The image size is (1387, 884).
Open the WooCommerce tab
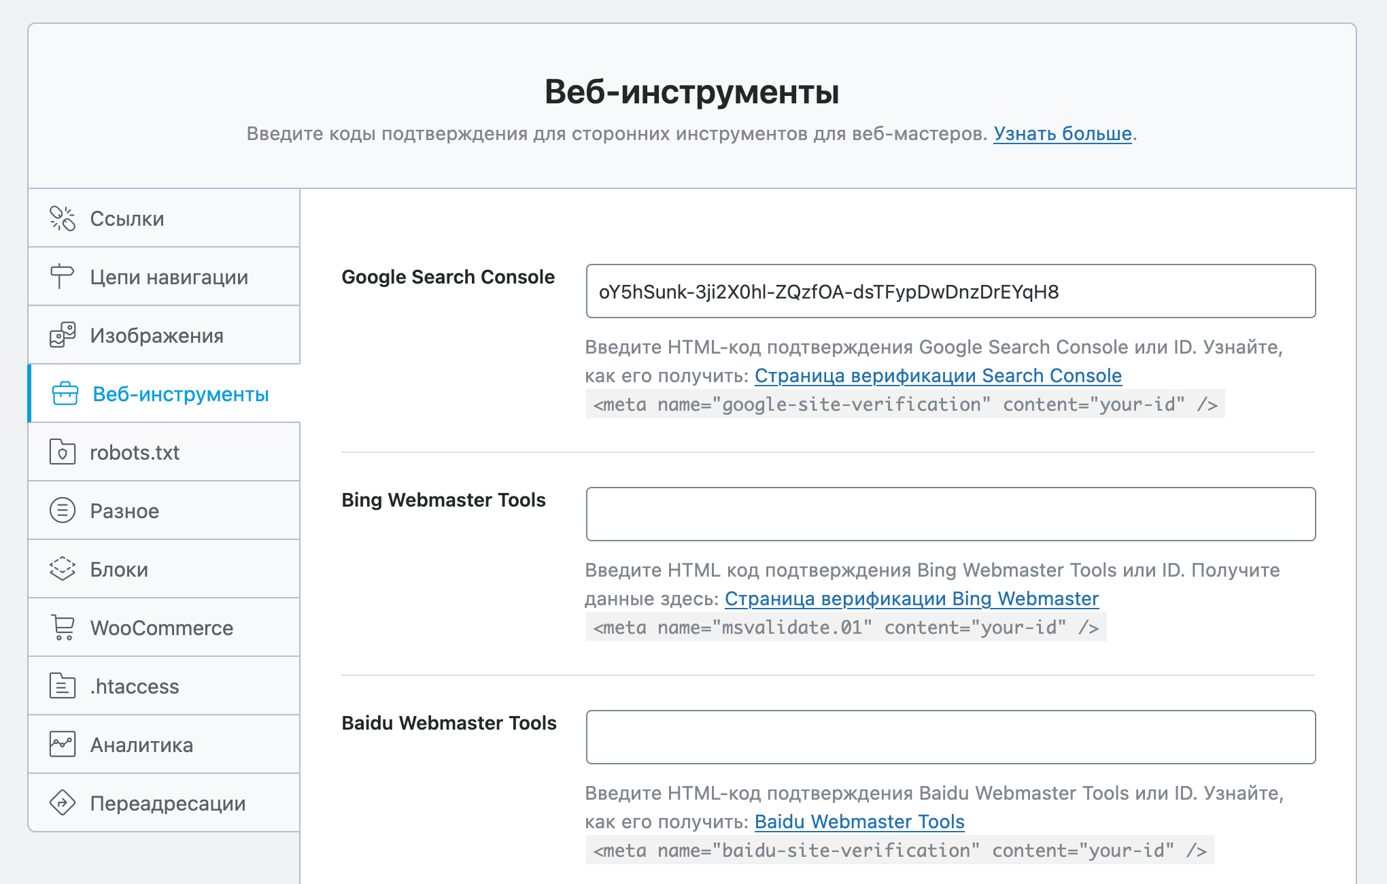tap(164, 628)
